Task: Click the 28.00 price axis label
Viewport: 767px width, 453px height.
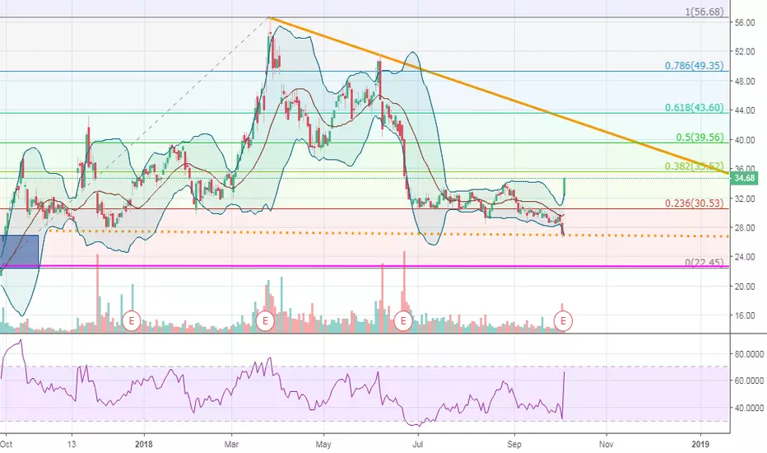Action: click(745, 227)
